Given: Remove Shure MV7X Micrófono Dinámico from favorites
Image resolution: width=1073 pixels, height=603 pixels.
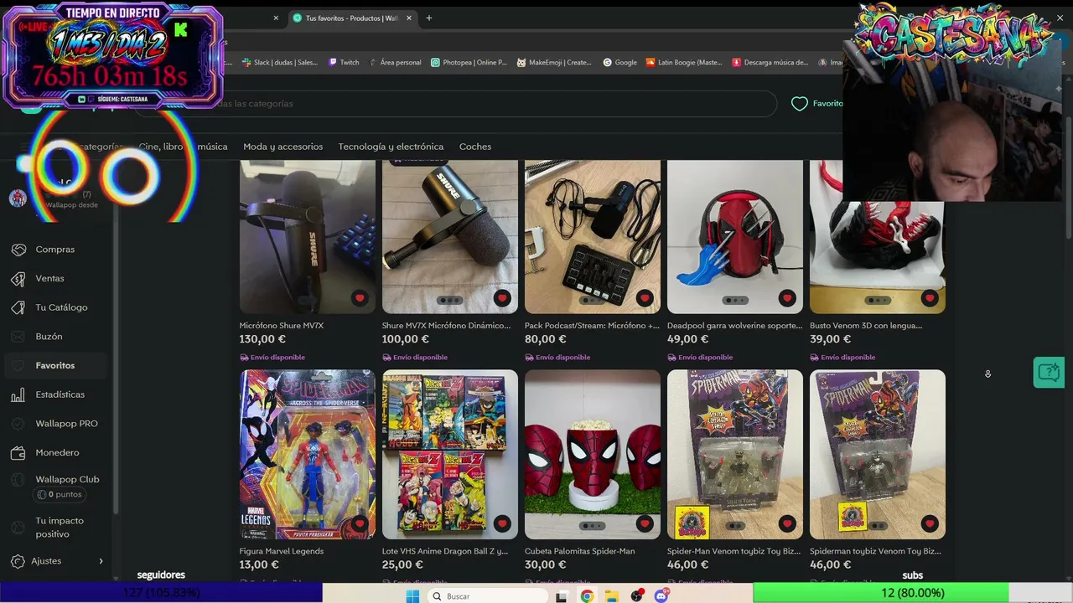Looking at the screenshot, I should pyautogui.click(x=502, y=298).
